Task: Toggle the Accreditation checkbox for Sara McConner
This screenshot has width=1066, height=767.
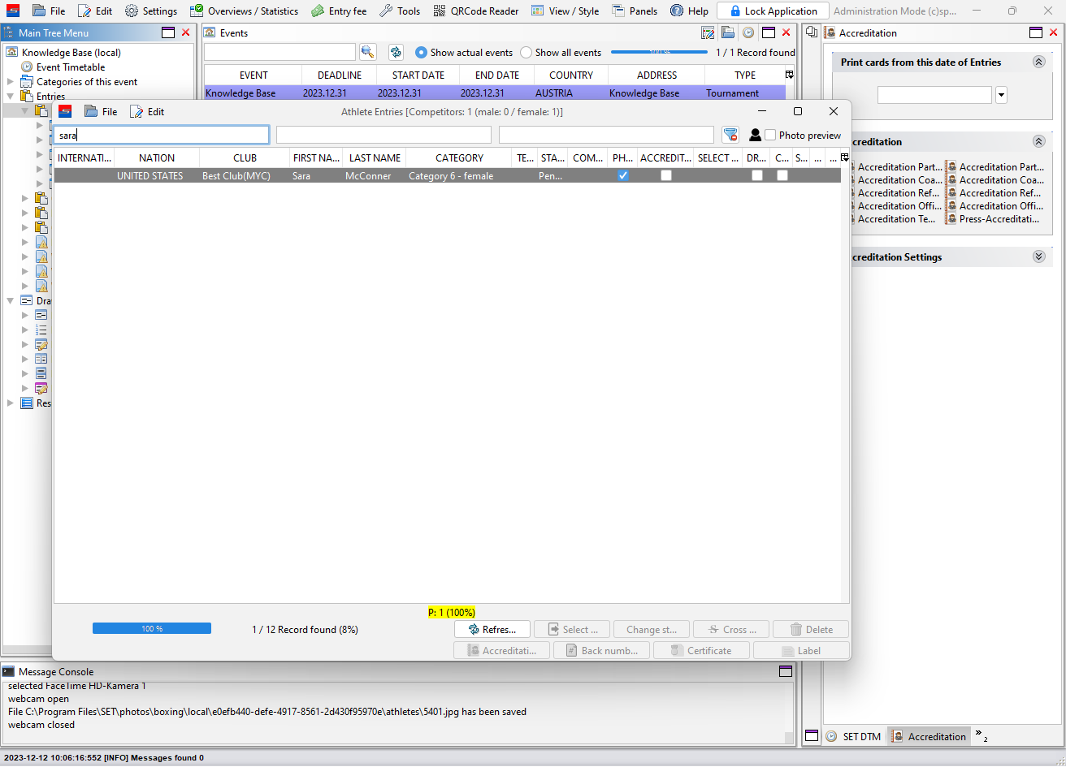Action: point(666,175)
